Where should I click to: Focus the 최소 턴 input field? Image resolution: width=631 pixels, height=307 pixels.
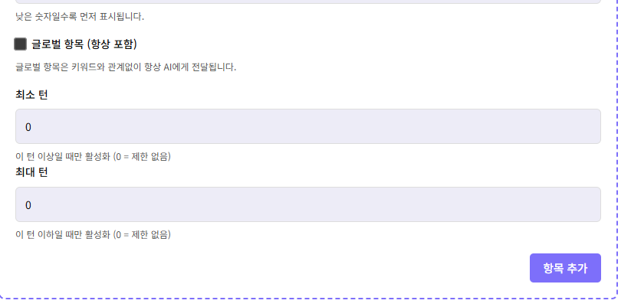307,126
